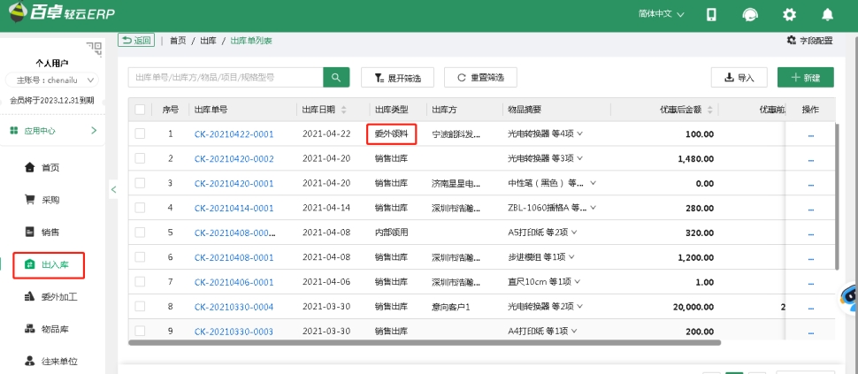
Task: Open the settings gear in header
Action: [789, 15]
